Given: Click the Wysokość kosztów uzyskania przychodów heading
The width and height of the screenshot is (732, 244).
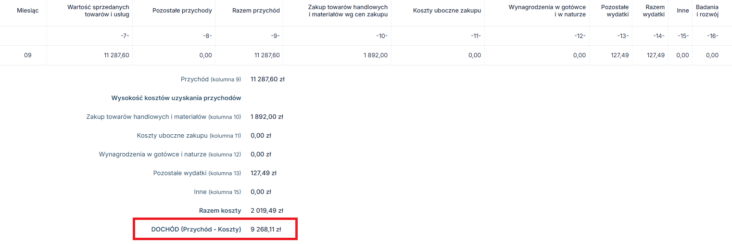Looking at the screenshot, I should tap(176, 98).
